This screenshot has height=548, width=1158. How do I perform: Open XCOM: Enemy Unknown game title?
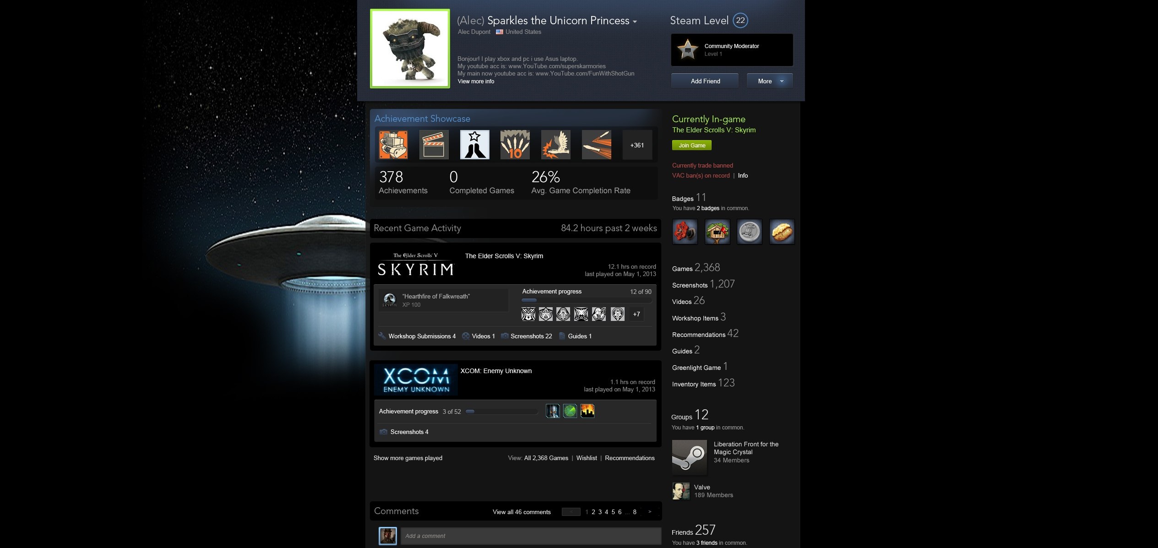click(496, 371)
